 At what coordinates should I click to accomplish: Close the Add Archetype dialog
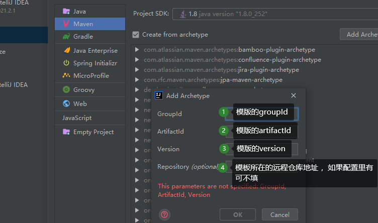pos(294,95)
